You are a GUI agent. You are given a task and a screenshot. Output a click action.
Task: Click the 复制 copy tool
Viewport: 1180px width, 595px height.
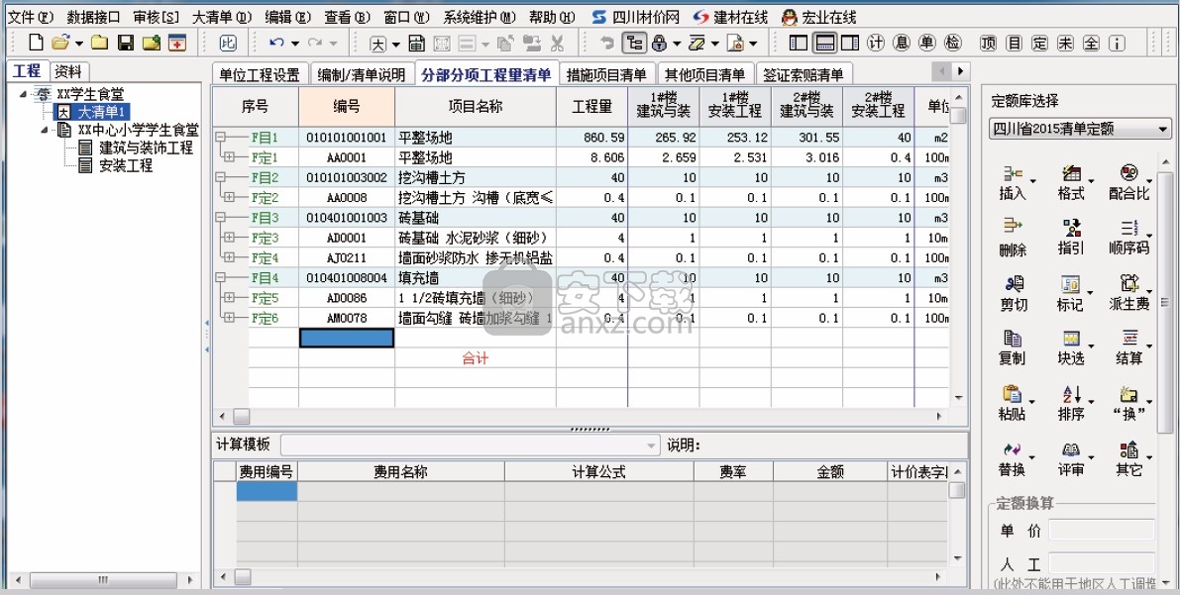pos(1013,348)
